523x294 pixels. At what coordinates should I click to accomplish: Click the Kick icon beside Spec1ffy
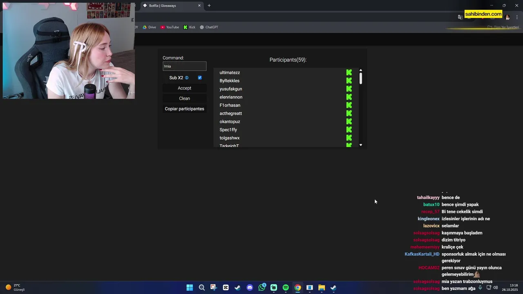(x=349, y=129)
